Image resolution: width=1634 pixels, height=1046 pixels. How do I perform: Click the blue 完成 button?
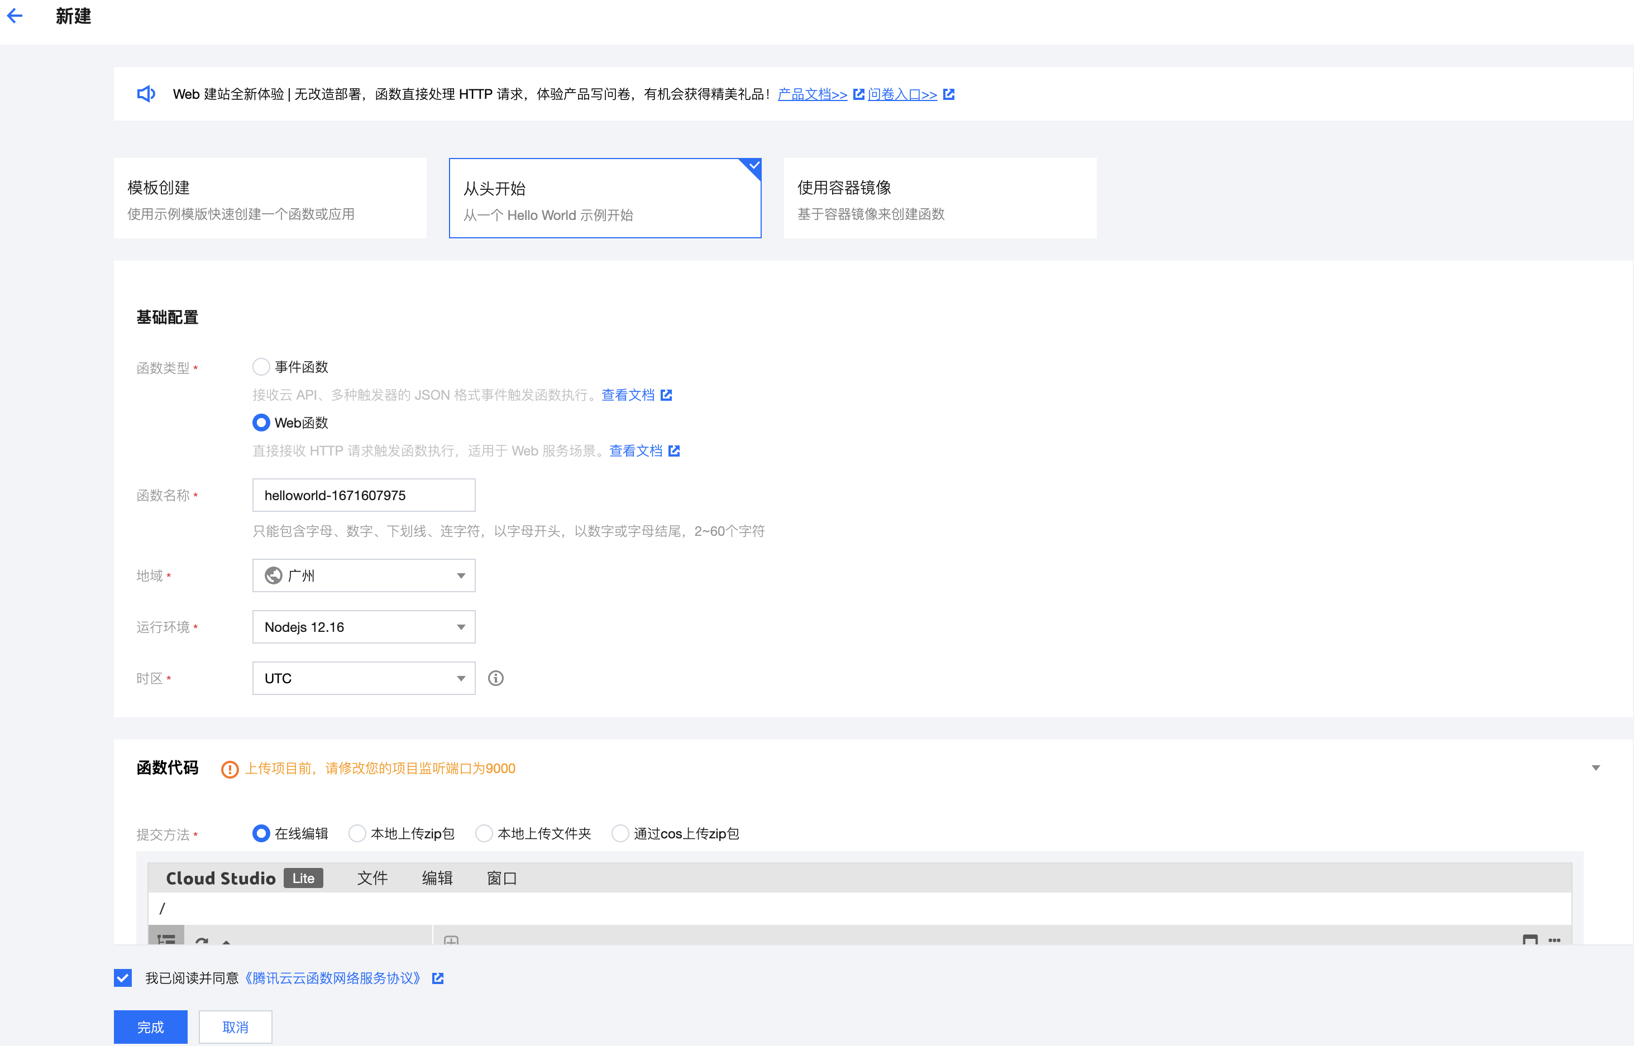point(151,1027)
